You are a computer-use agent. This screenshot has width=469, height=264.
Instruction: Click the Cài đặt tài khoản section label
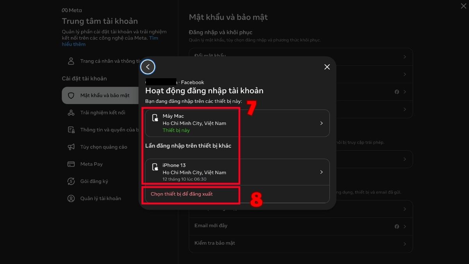(84, 79)
